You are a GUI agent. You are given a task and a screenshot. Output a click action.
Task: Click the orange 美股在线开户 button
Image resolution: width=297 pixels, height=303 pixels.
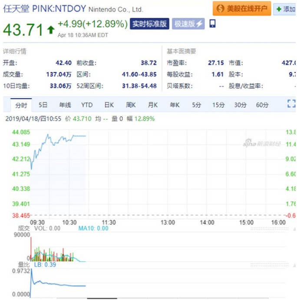pyautogui.click(x=241, y=9)
